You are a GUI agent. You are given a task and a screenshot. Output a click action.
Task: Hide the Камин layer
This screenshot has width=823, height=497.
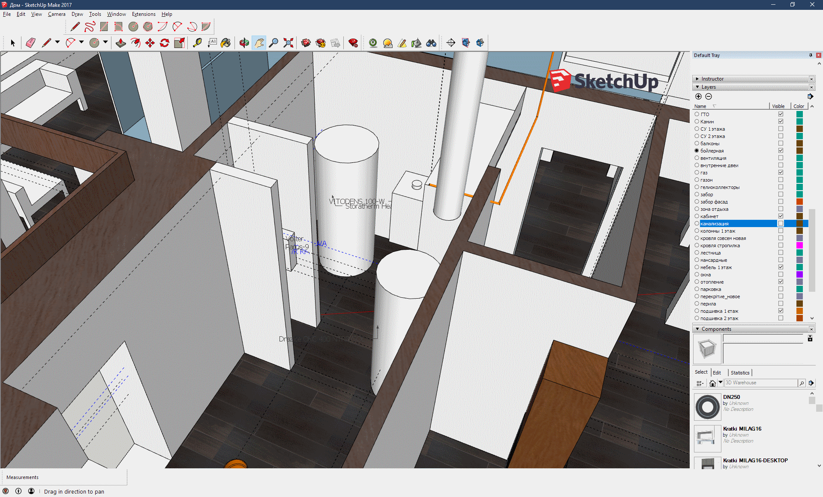(x=781, y=122)
